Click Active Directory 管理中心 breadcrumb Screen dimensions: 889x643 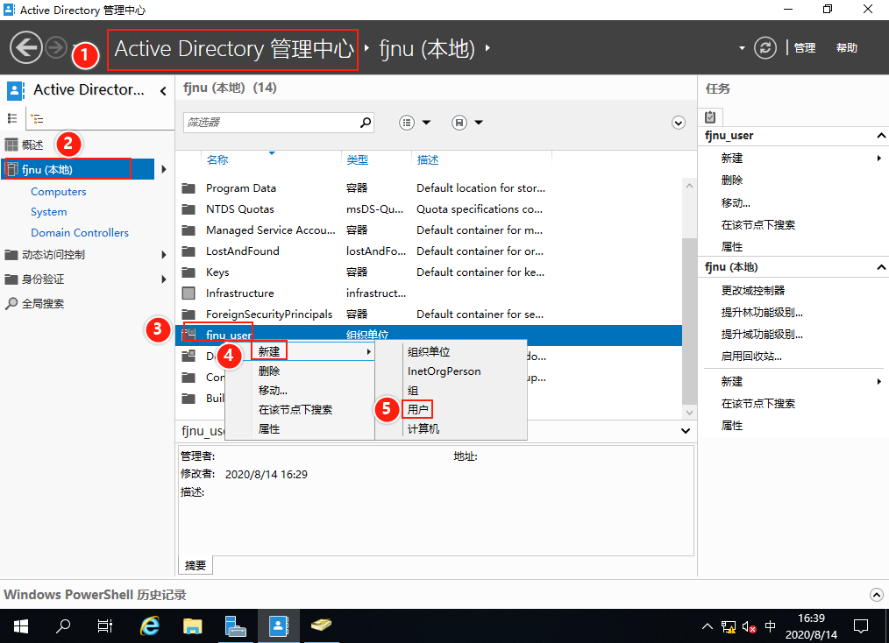pos(234,49)
